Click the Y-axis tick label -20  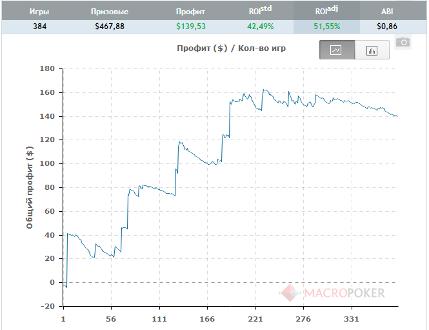(x=48, y=306)
